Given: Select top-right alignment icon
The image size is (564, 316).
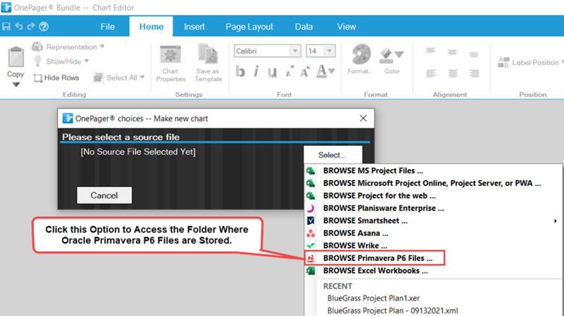Looking at the screenshot, I should click(x=474, y=55).
